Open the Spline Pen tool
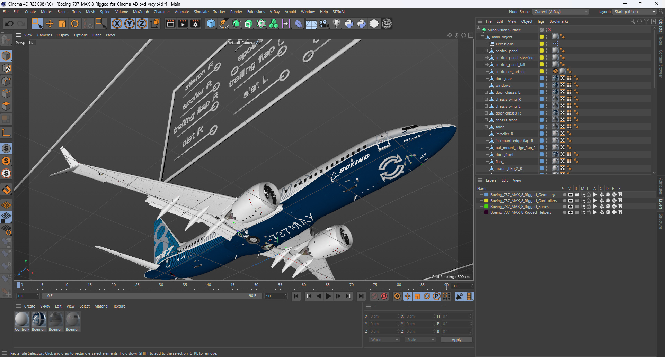The height and width of the screenshot is (357, 665). pyautogui.click(x=224, y=24)
